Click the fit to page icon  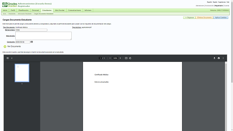click(126, 58)
